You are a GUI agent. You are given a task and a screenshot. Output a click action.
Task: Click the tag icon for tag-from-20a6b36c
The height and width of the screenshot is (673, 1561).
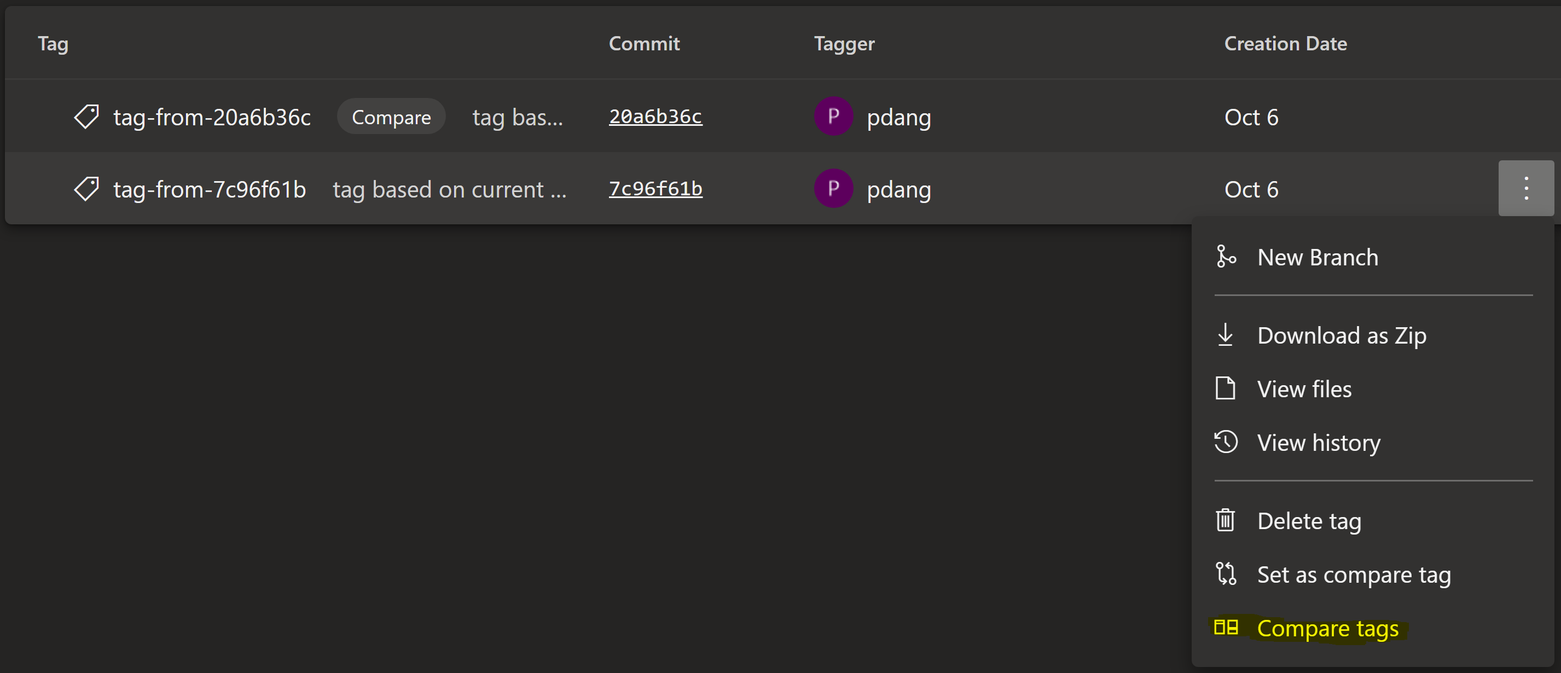pyautogui.click(x=88, y=117)
